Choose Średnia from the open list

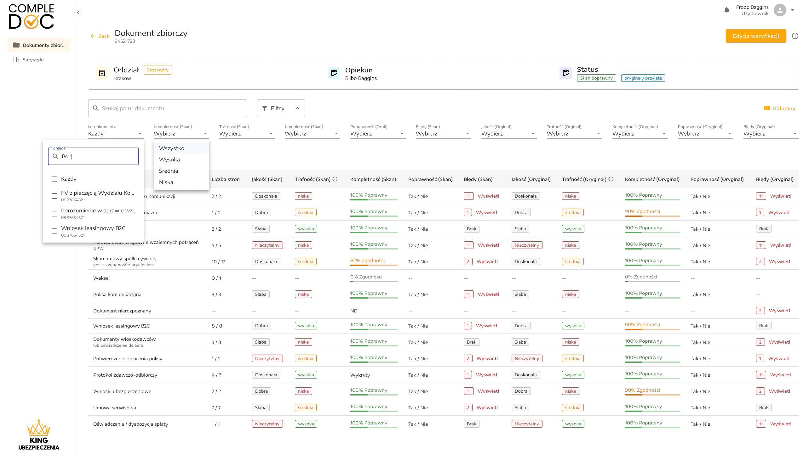(169, 171)
